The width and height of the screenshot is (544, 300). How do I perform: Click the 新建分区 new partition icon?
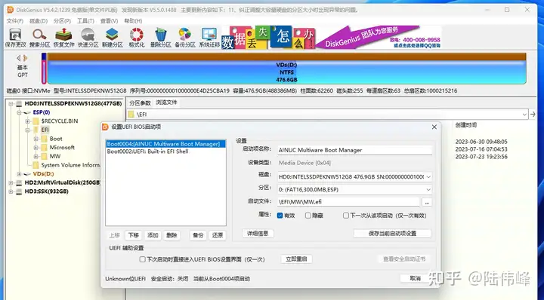click(112, 38)
